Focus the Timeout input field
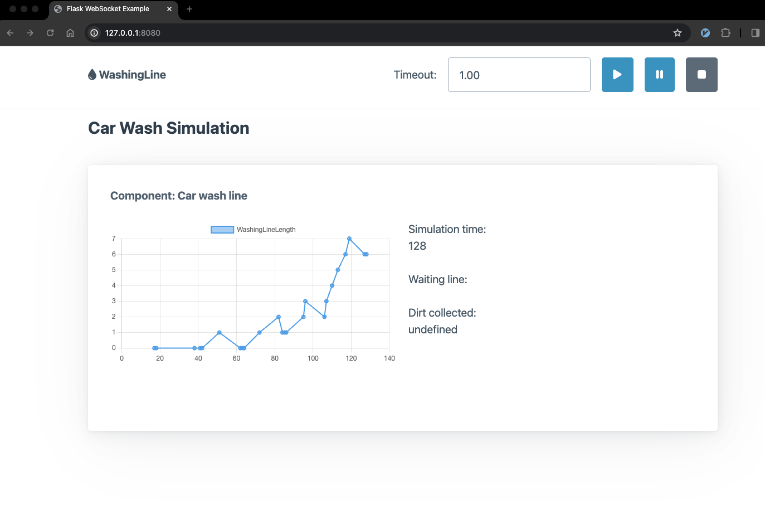Screen dimensions: 765x529 (519, 75)
